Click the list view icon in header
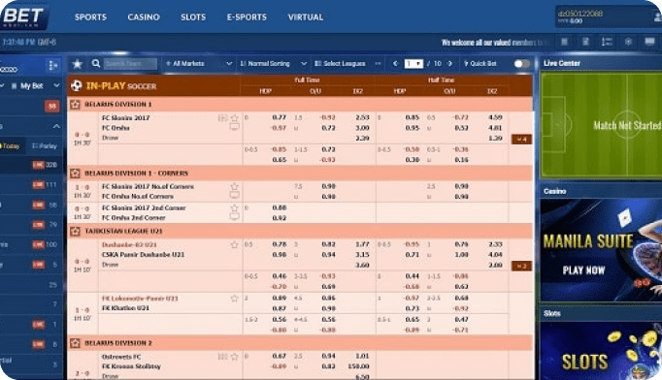This screenshot has width=662, height=380. pyautogui.click(x=607, y=42)
